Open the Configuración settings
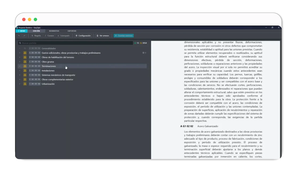The image size is (288, 177). pos(83,36)
